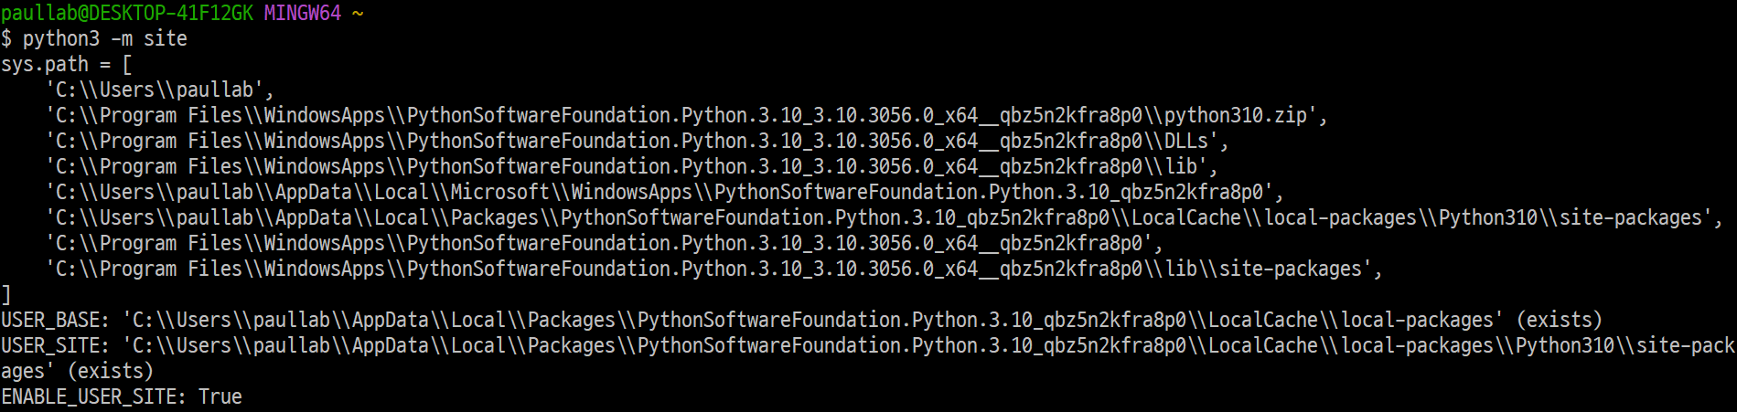Click the 'python3 -m site' command text
This screenshot has width=1737, height=412.
click(x=105, y=39)
